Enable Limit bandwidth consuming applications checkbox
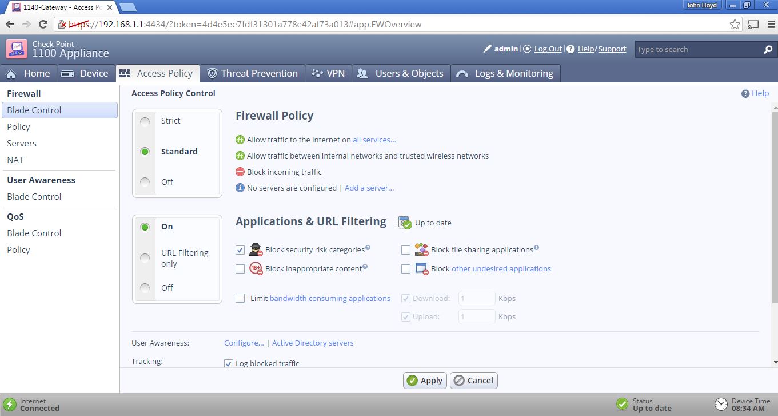Viewport: 778px width, 416px height. pos(240,298)
